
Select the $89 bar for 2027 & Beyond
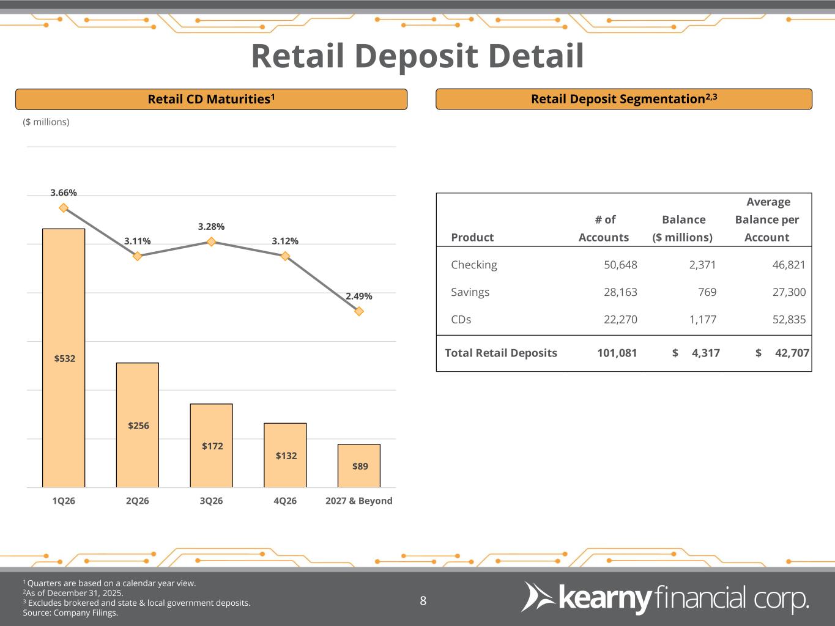(359, 466)
